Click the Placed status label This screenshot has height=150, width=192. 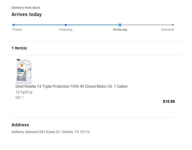[17, 30]
